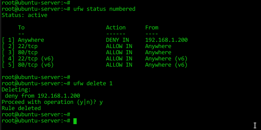Click the 'ufw delete 1' command text
The image size is (261, 130).
93,83
